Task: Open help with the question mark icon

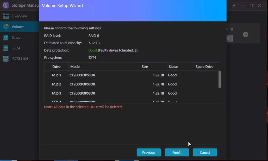Action: coord(233,6)
